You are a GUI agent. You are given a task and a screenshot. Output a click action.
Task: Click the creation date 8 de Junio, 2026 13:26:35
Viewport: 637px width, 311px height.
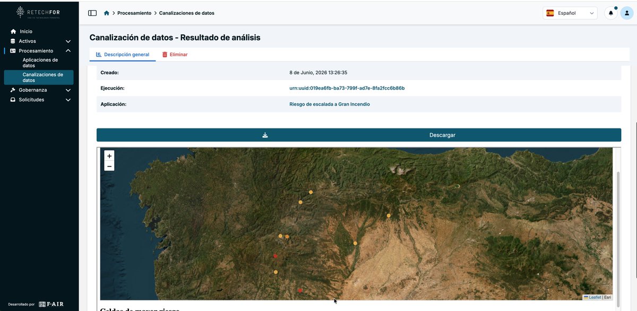318,73
